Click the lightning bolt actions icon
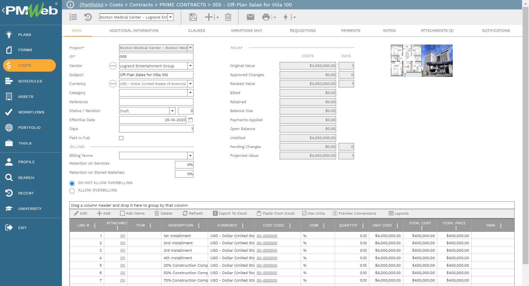The width and height of the screenshot is (529, 286). click(x=286, y=17)
